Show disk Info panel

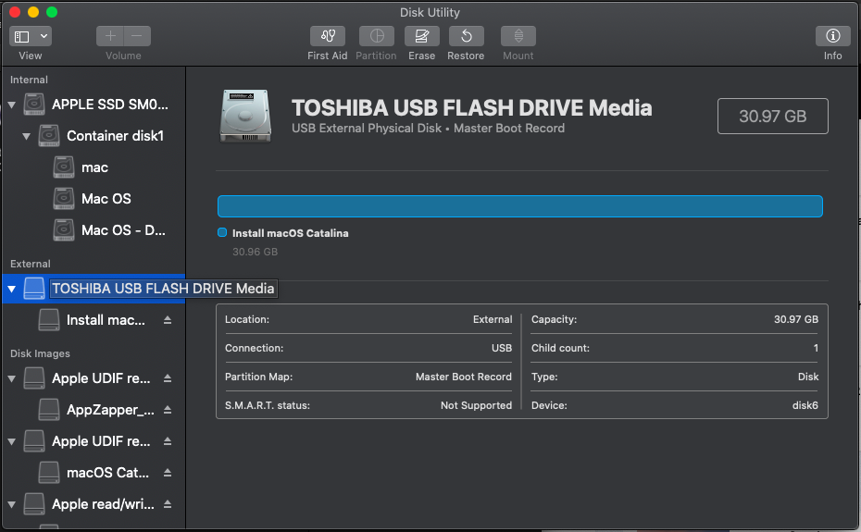[x=832, y=36]
